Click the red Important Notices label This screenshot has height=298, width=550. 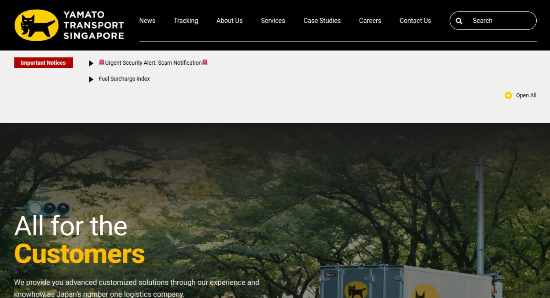click(43, 63)
